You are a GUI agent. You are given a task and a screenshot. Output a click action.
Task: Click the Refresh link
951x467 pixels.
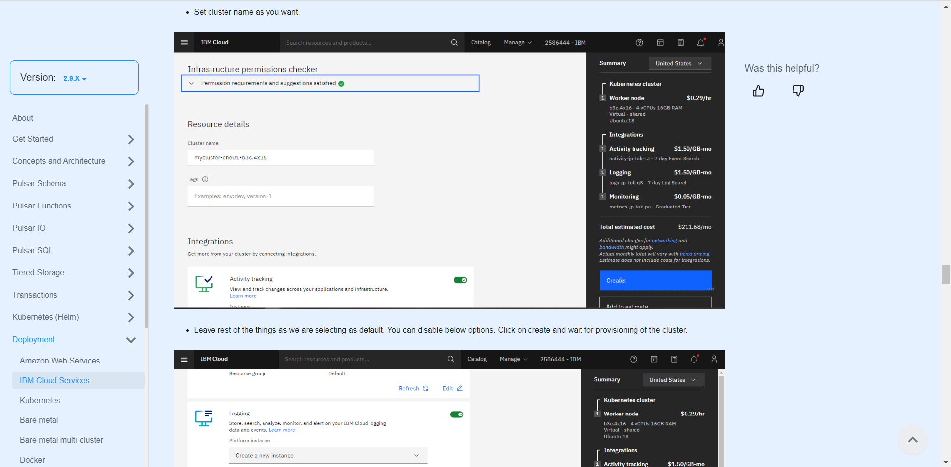pyautogui.click(x=414, y=388)
